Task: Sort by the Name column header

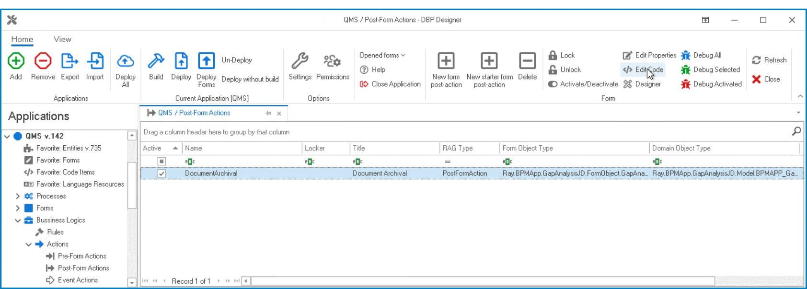Action: [242, 148]
